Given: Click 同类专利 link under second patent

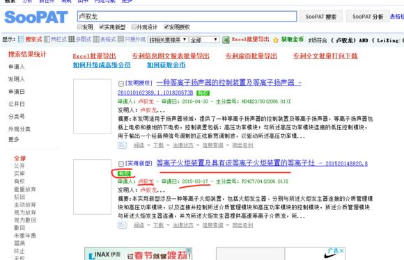Looking at the screenshot, I should pyautogui.click(x=242, y=225).
